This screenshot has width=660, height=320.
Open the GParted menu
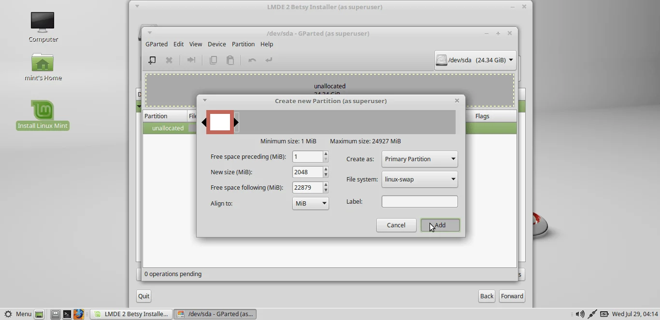(157, 44)
